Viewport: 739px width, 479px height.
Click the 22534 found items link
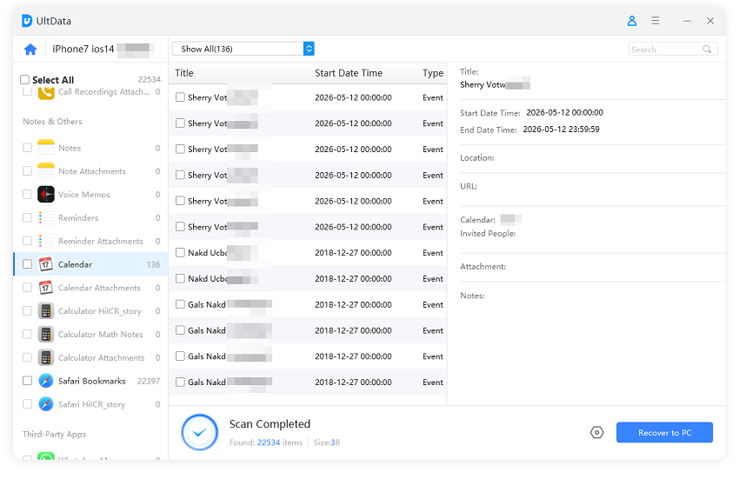tap(269, 442)
